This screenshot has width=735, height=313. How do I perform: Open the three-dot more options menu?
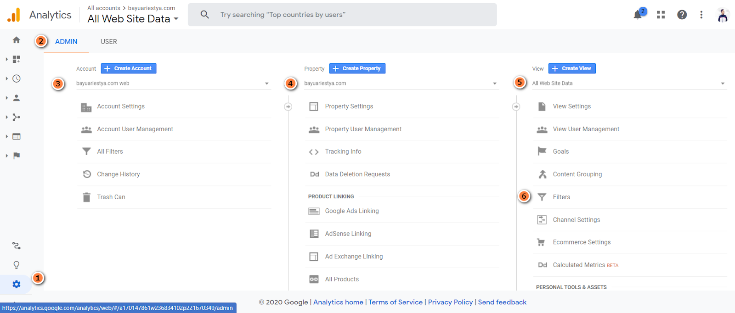(701, 15)
